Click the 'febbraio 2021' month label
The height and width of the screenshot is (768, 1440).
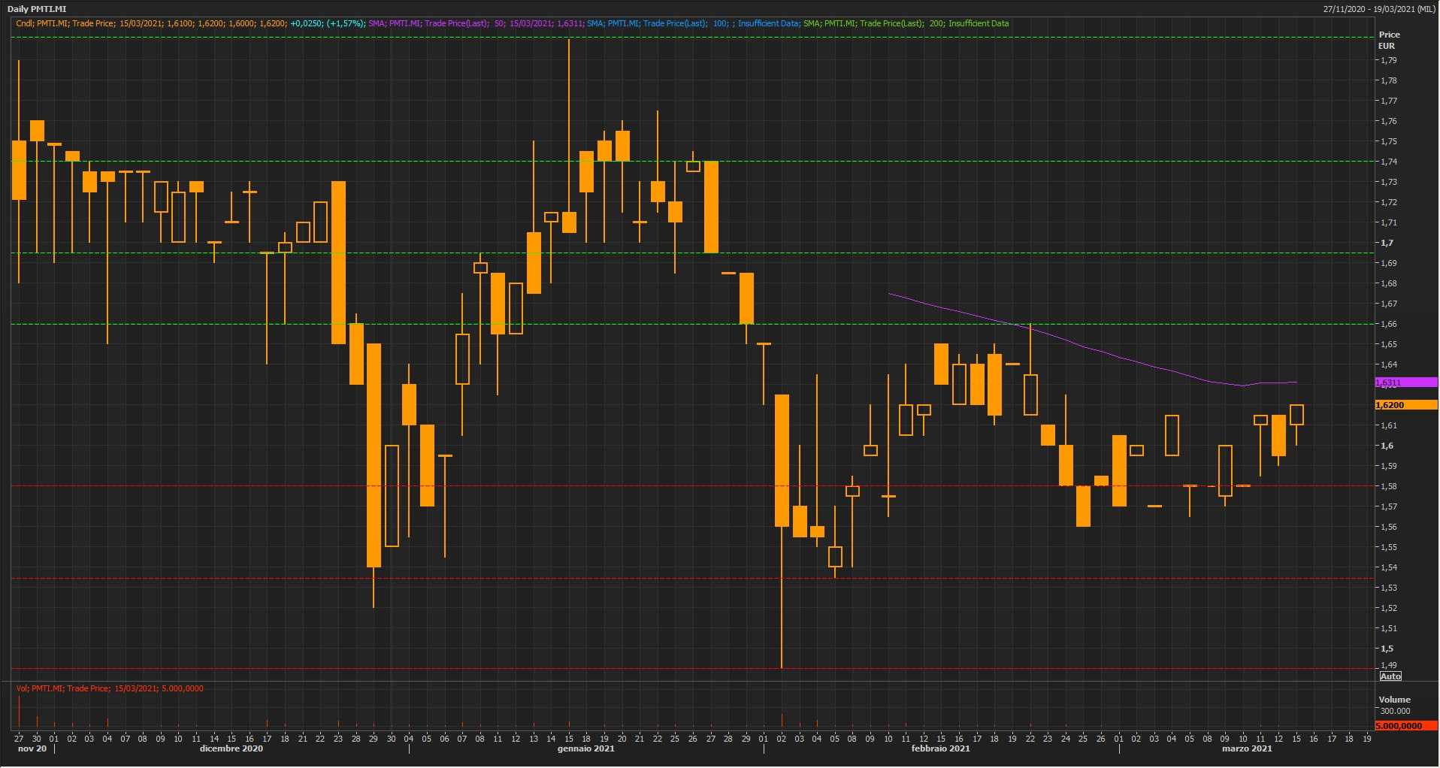(x=940, y=748)
